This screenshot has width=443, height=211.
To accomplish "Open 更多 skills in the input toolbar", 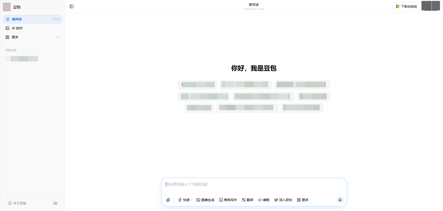I will click(x=302, y=200).
